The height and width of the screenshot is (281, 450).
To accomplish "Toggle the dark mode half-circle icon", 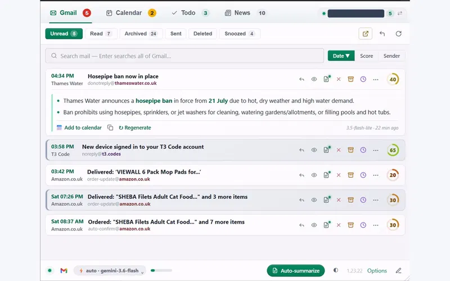I will (x=336, y=270).
